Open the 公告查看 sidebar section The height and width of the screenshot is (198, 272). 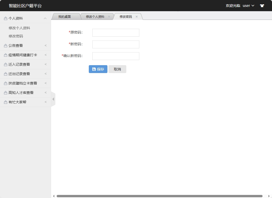[x=25, y=46]
